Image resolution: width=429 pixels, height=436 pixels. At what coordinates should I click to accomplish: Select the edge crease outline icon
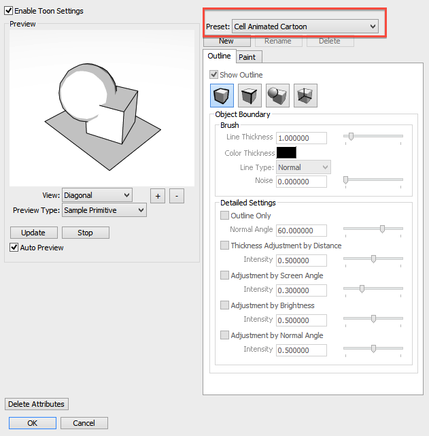point(250,95)
